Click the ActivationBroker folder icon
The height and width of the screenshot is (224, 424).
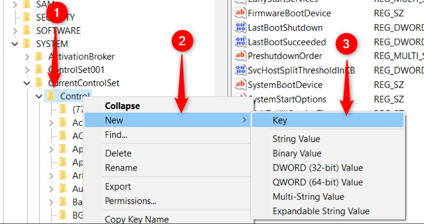[x=39, y=57]
